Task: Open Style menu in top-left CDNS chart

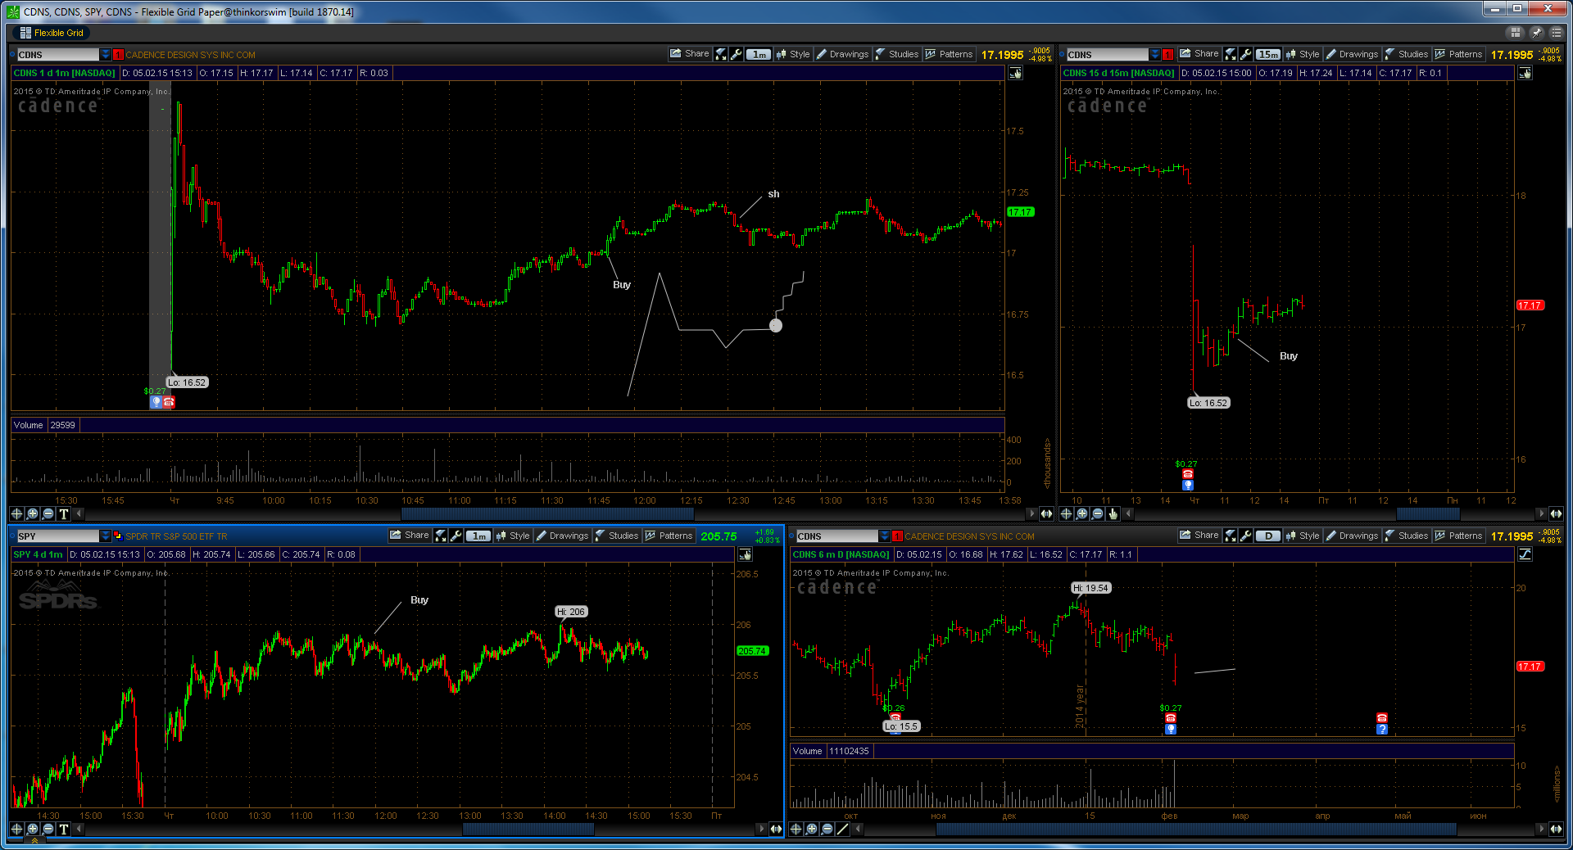Action: point(793,54)
